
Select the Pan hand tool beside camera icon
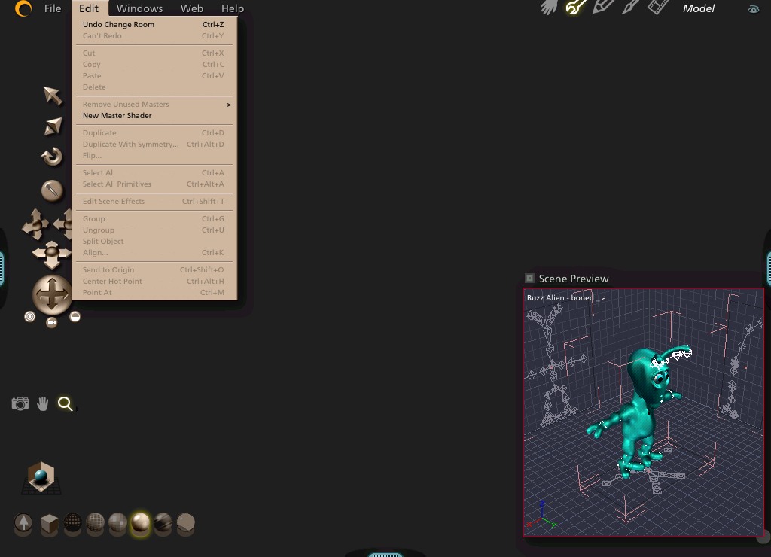[43, 403]
